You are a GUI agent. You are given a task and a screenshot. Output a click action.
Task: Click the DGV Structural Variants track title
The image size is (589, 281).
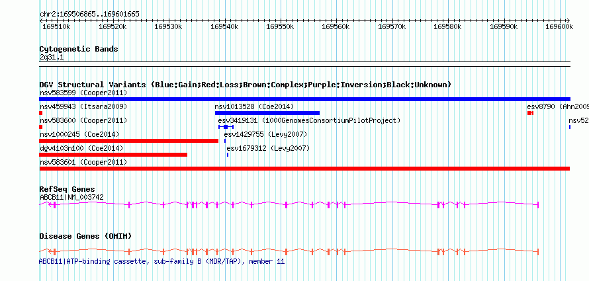tap(245, 85)
